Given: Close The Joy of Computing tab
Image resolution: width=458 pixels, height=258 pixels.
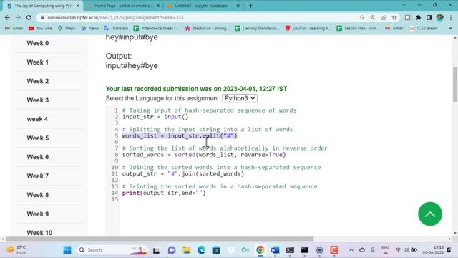Looking at the screenshot, I should [78, 6].
